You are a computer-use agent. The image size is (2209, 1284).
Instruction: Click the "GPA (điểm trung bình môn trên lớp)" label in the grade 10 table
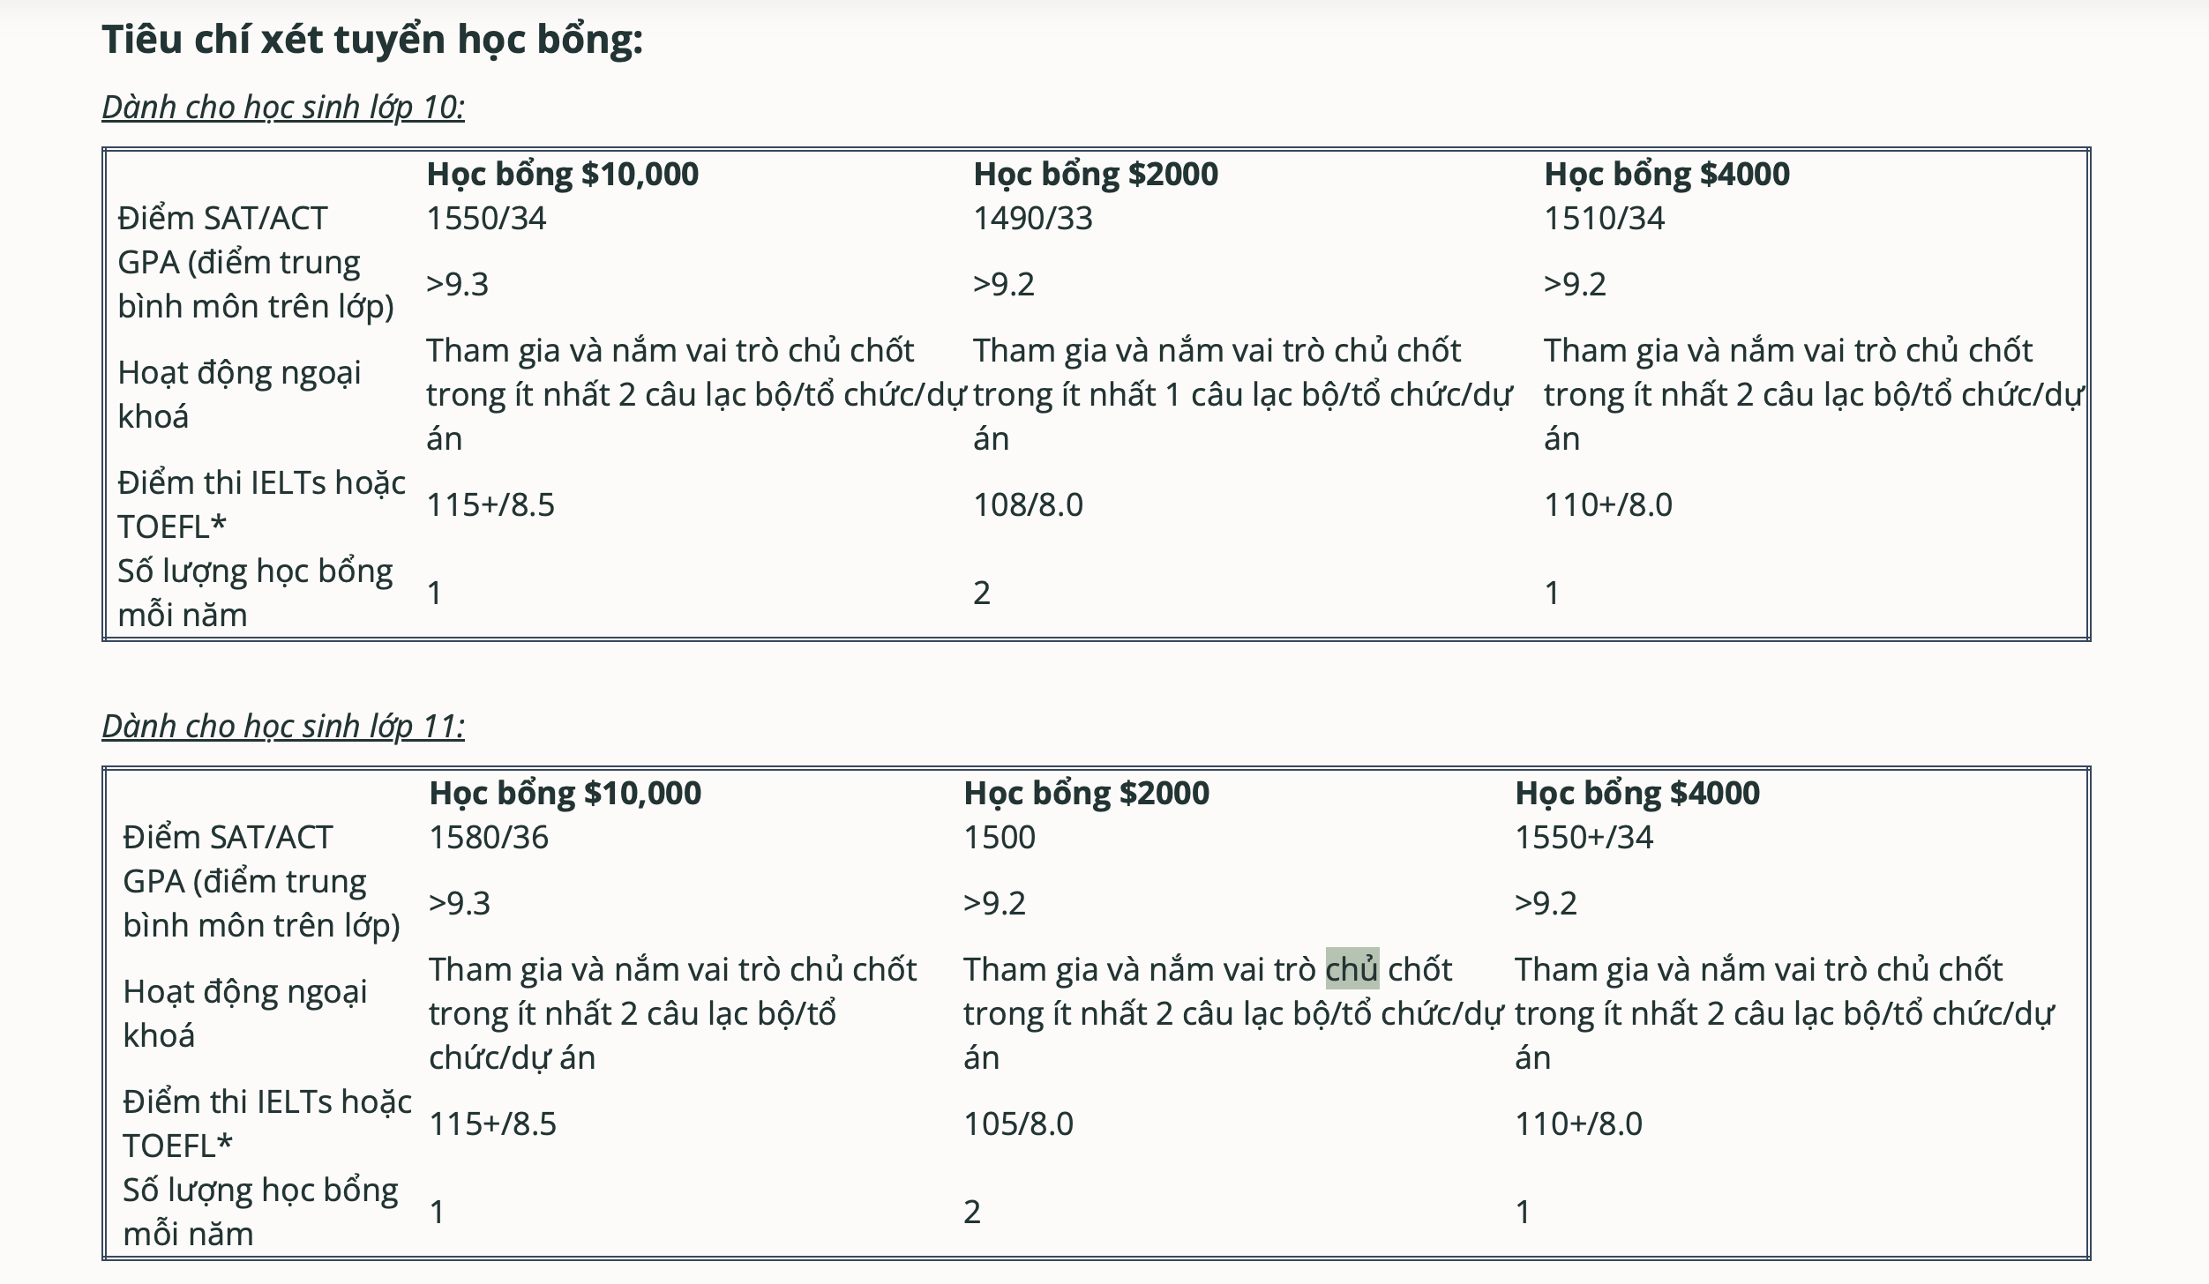[255, 284]
